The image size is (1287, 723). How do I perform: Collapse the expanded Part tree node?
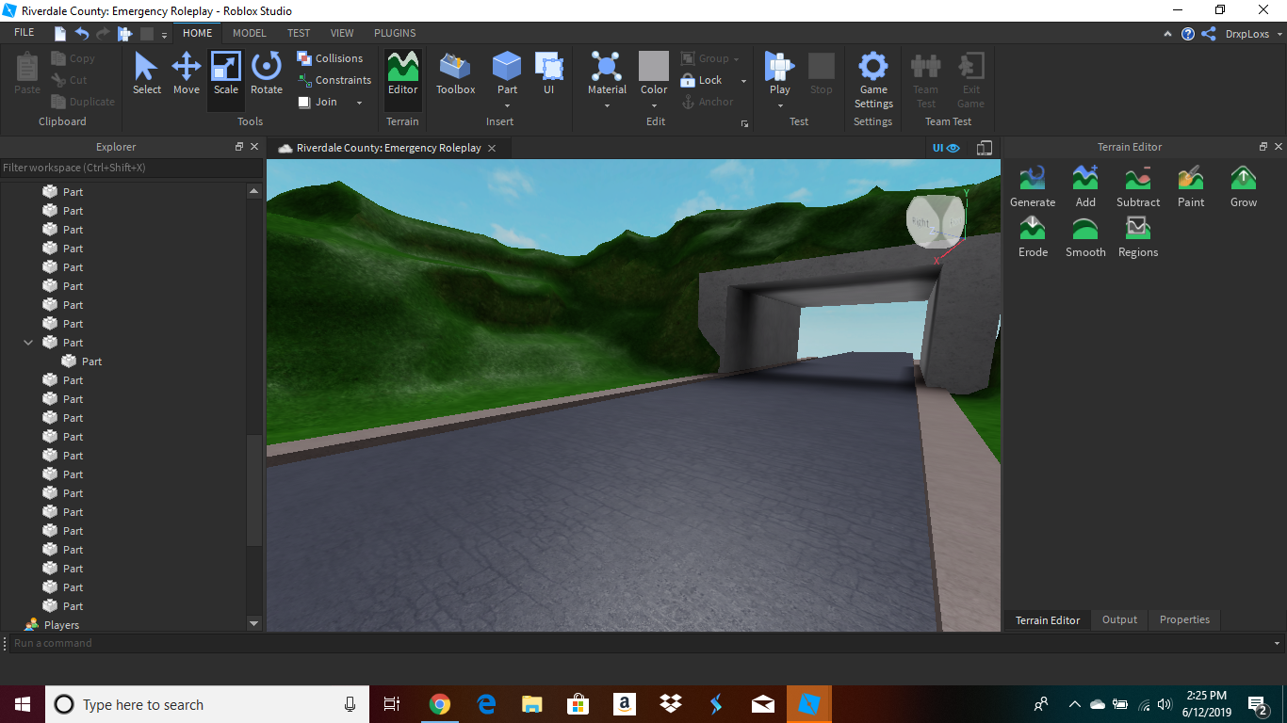28,343
